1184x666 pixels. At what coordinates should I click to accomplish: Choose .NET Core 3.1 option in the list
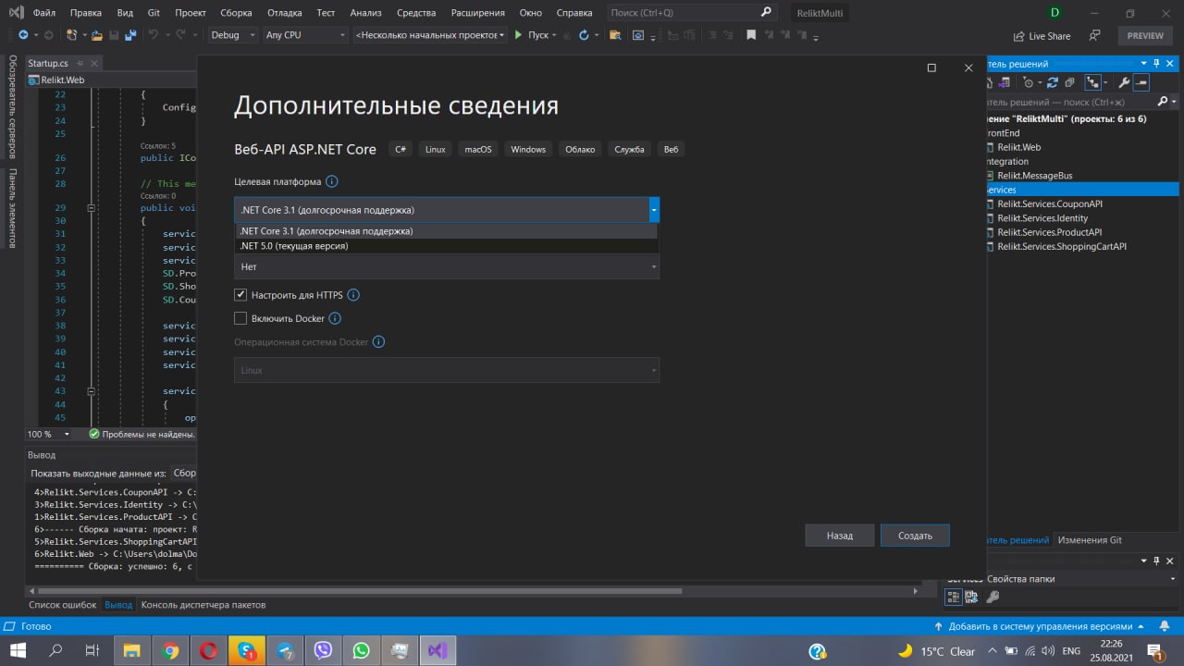(x=446, y=231)
